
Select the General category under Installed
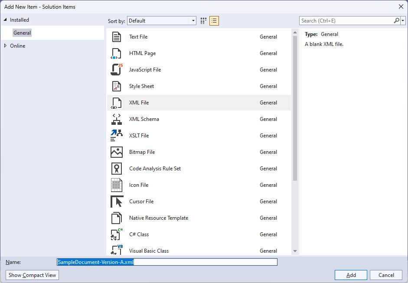22,33
